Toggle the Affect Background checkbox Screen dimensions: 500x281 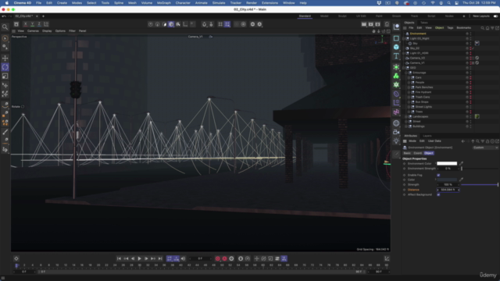pyautogui.click(x=438, y=194)
